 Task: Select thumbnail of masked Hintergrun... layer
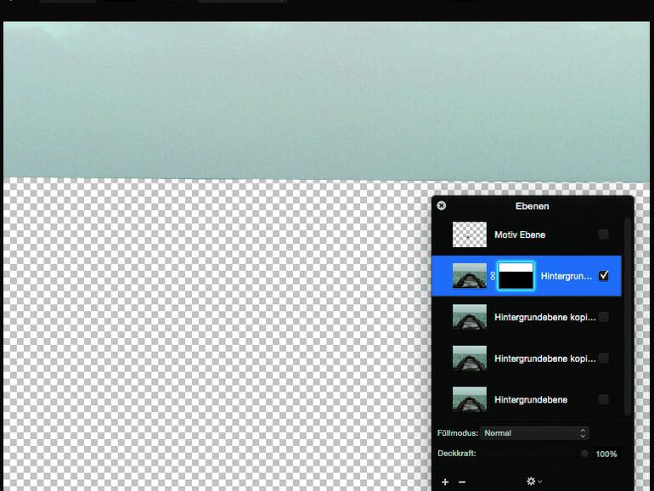point(469,276)
